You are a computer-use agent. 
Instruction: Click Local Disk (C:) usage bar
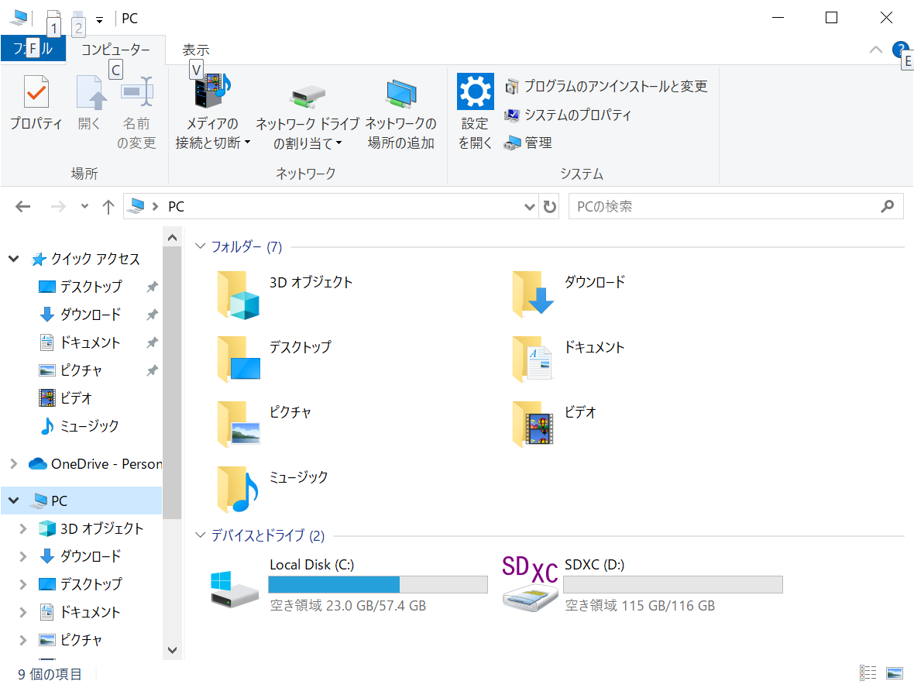pos(378,585)
